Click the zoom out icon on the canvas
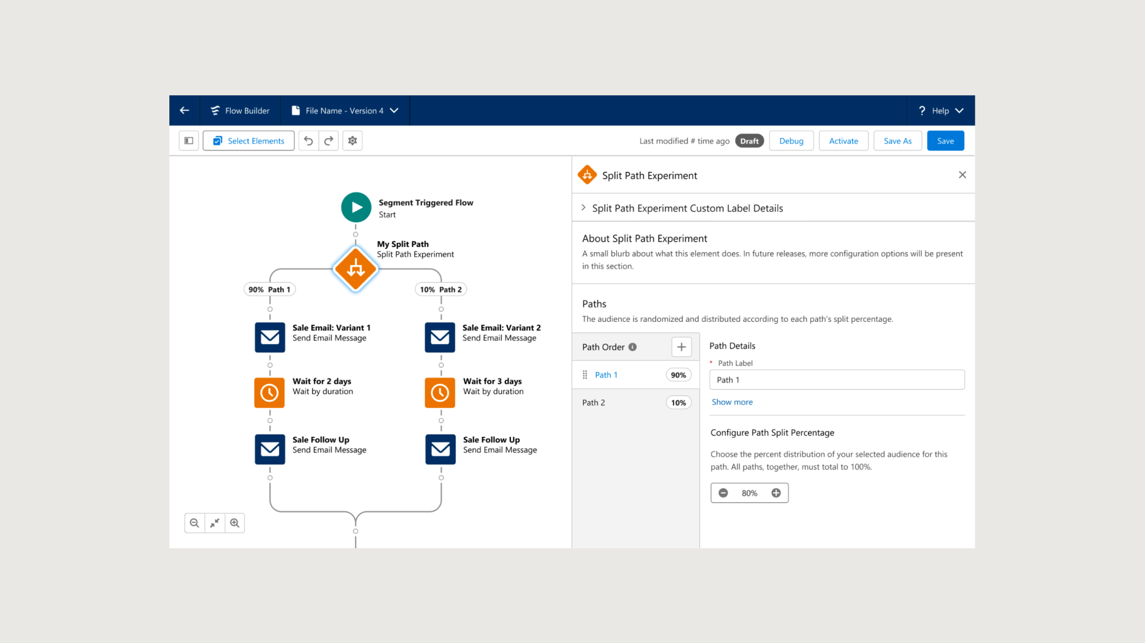The height and width of the screenshot is (643, 1145). click(x=194, y=522)
